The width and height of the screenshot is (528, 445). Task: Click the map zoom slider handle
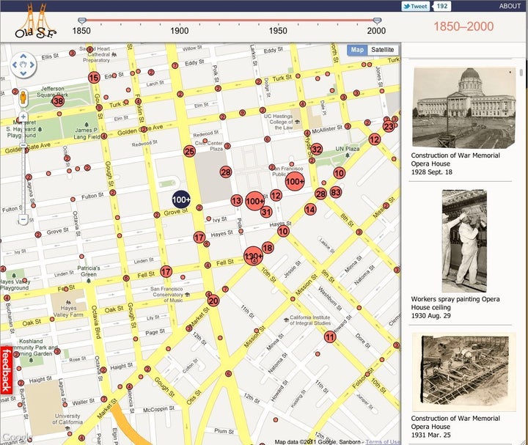(x=23, y=145)
